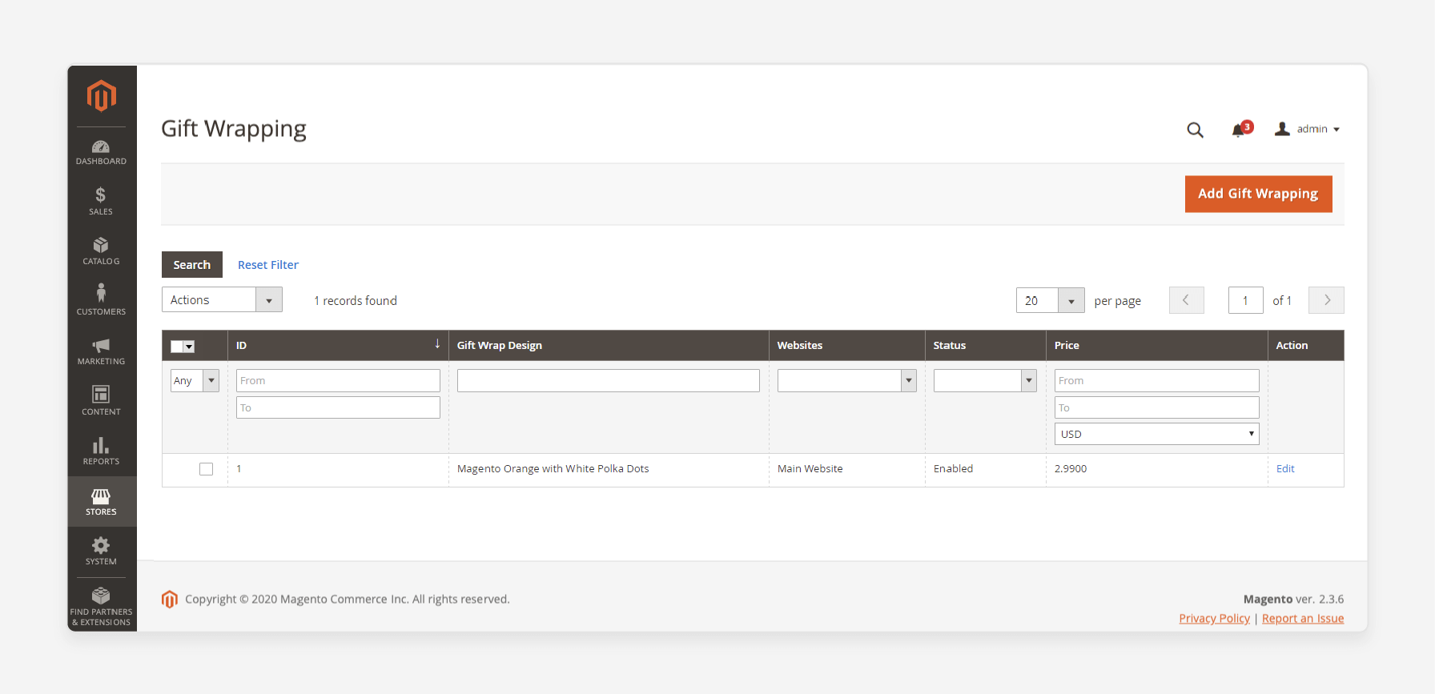Open the Dashboard menu
The image size is (1435, 694).
[x=101, y=152]
